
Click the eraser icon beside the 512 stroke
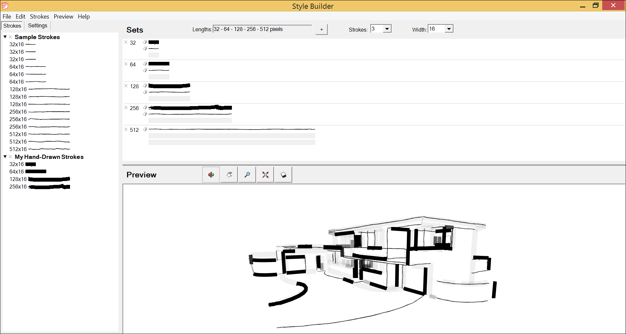145,129
